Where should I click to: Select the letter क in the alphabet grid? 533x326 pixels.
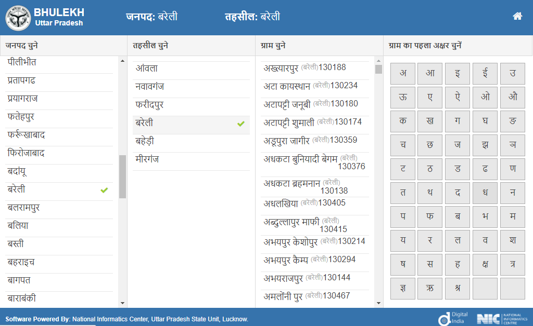(x=402, y=121)
